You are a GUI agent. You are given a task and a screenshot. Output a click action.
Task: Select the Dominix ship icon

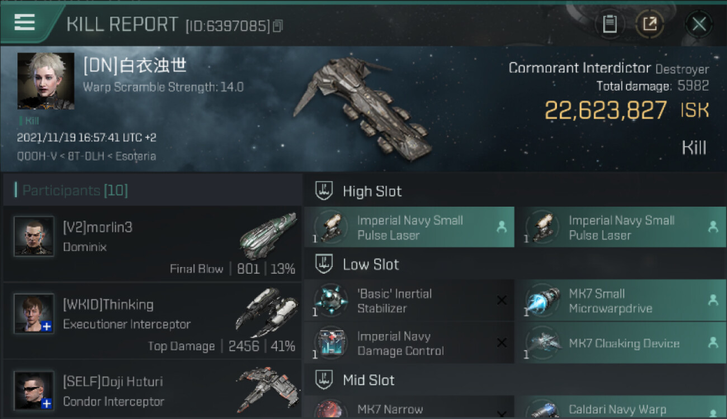(x=267, y=235)
